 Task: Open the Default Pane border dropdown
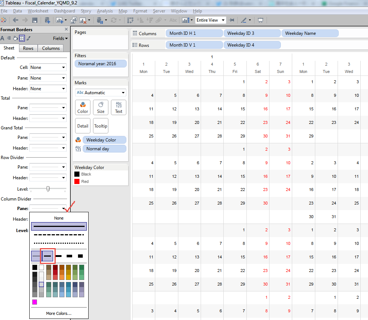pos(48,78)
